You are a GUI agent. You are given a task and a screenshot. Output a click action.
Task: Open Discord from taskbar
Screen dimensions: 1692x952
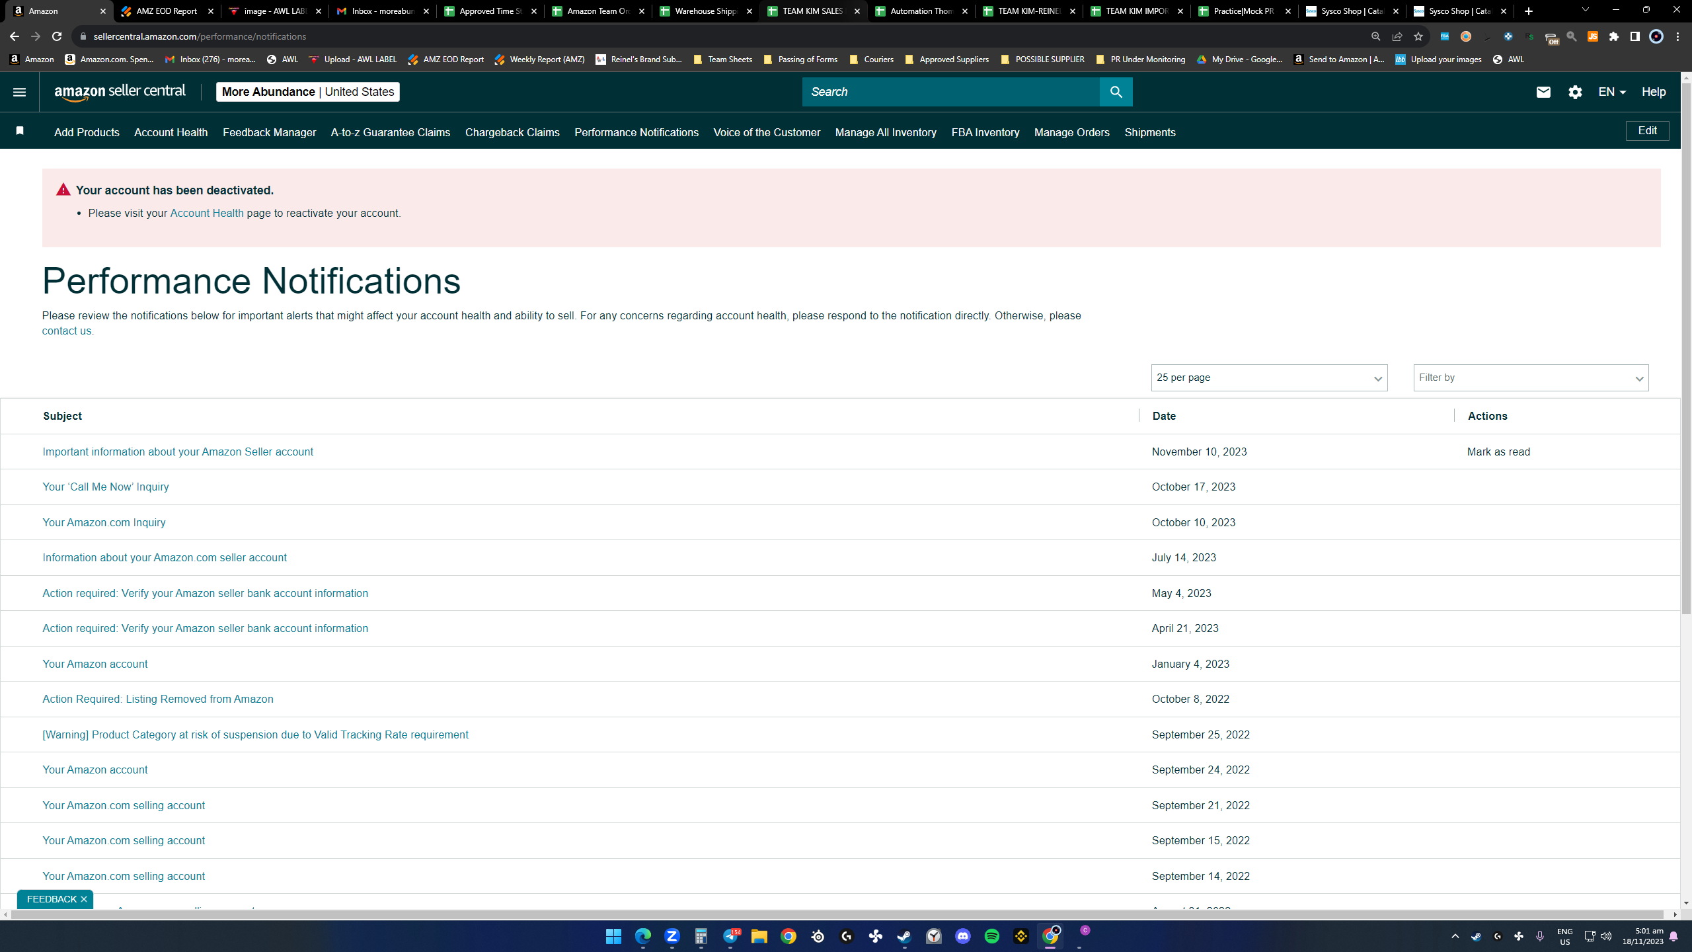[x=962, y=936]
